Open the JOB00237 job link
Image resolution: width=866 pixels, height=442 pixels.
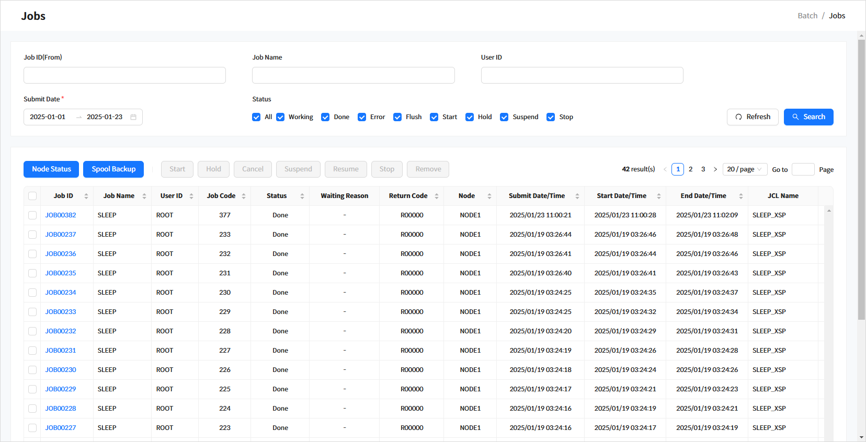(x=61, y=235)
